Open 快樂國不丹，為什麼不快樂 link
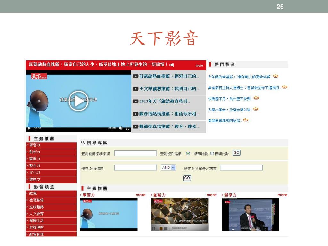This screenshot has width=328, height=246. (x=230, y=99)
